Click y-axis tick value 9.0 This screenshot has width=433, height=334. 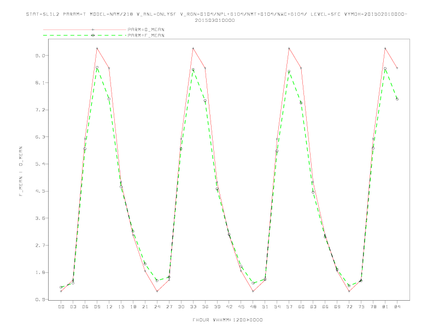[40, 56]
